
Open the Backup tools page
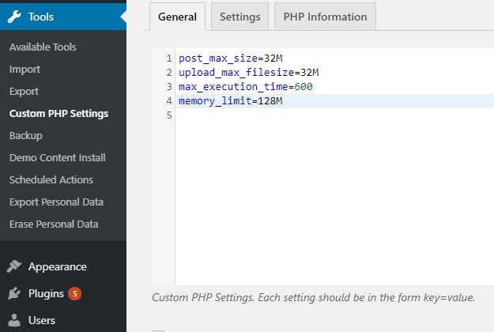click(26, 135)
